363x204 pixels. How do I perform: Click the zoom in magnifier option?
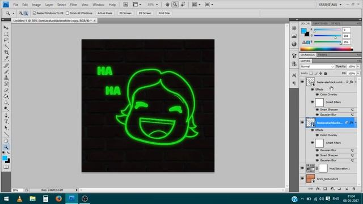coord(21,14)
